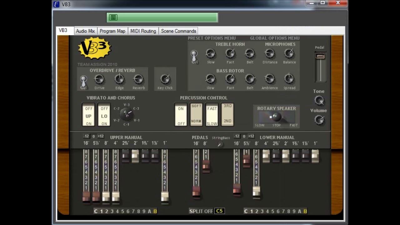Click the save icon in green bar
400x225 pixels.
click(113, 17)
